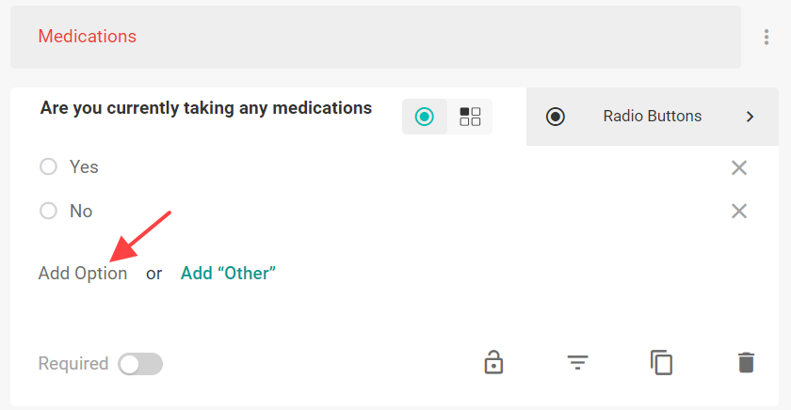Edit the Medications section title
This screenshot has width=791, height=410.
click(88, 37)
